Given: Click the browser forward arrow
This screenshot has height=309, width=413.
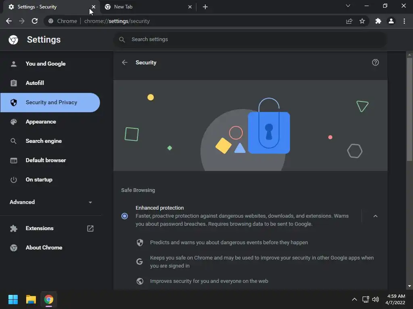Looking at the screenshot, I should click(22, 21).
